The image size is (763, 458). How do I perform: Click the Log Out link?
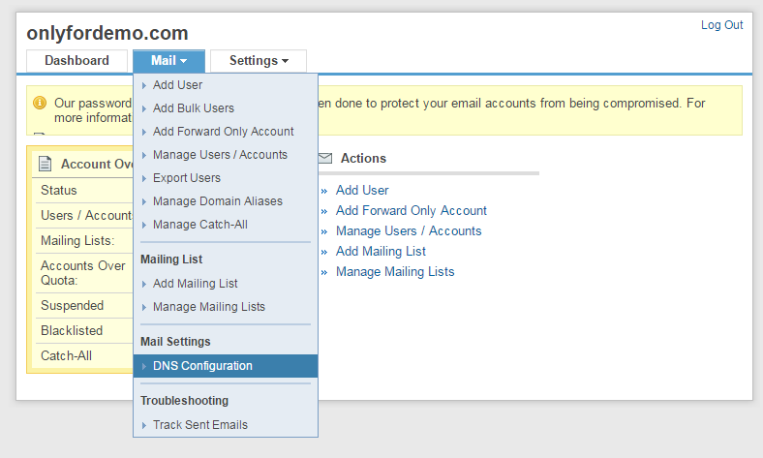[721, 25]
